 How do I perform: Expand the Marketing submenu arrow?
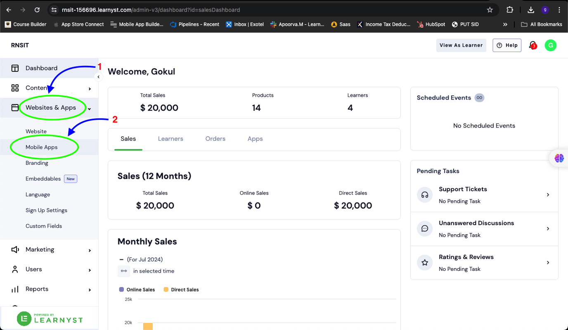click(x=90, y=250)
